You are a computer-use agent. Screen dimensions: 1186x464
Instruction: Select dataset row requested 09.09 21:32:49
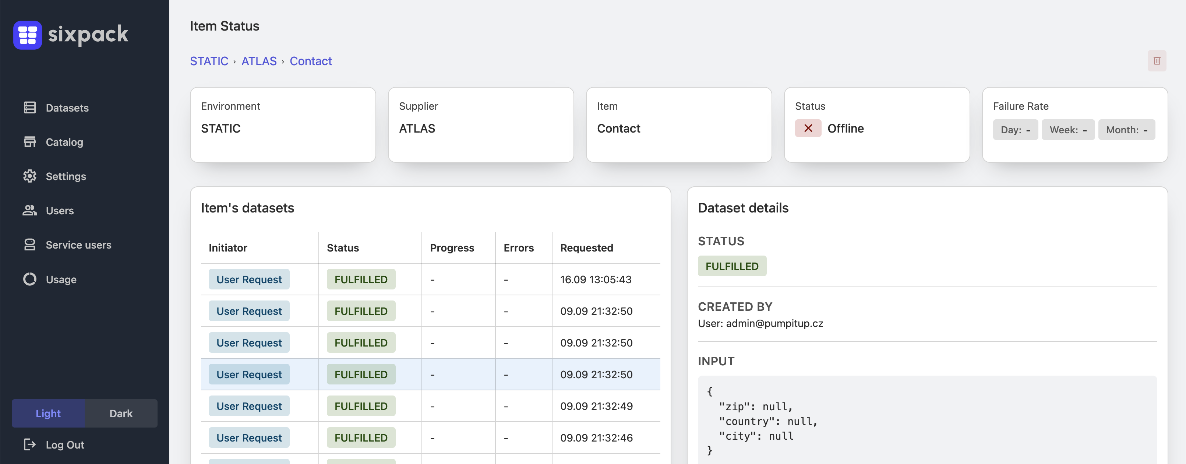[596, 406]
